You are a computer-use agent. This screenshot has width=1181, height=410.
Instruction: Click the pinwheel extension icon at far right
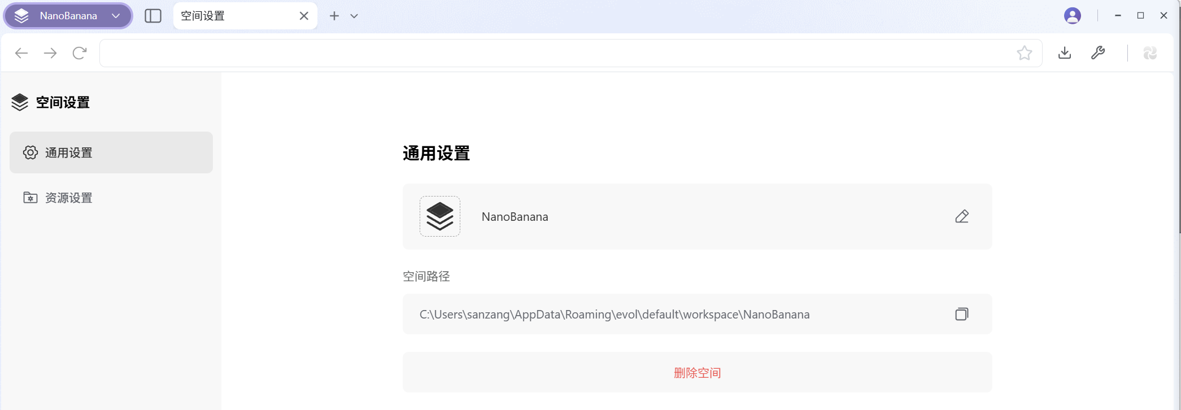pyautogui.click(x=1150, y=53)
